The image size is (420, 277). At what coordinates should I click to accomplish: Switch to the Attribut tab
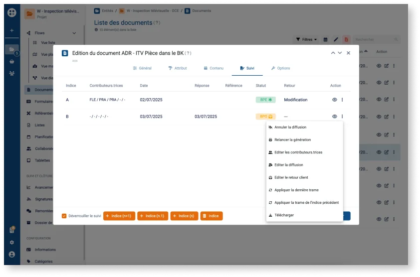[178, 69]
